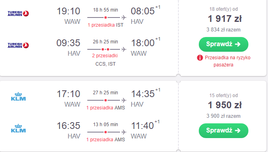Screen dimensions: 268x152
Task: Click '1 przesiadka AMS' on the 17:10 flight
Action: [106, 108]
